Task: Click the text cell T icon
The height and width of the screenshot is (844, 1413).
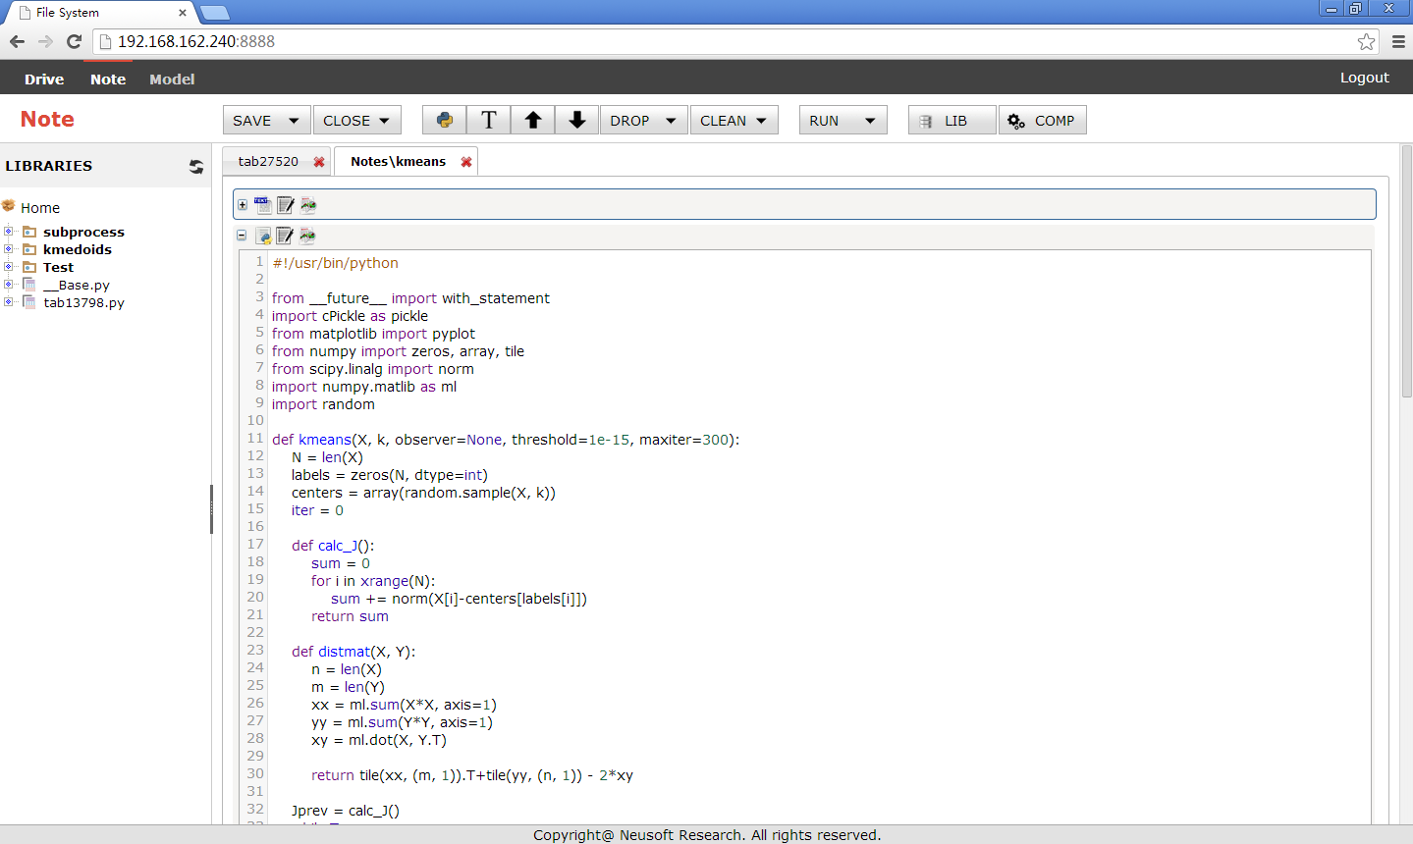Action: 488,120
